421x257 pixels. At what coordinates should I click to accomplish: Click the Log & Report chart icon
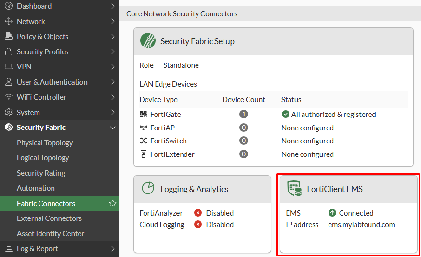pos(9,249)
